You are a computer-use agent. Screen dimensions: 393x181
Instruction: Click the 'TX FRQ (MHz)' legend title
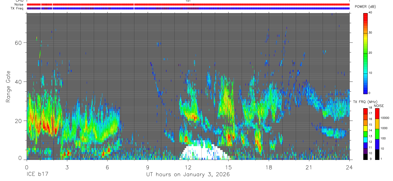click(x=365, y=102)
